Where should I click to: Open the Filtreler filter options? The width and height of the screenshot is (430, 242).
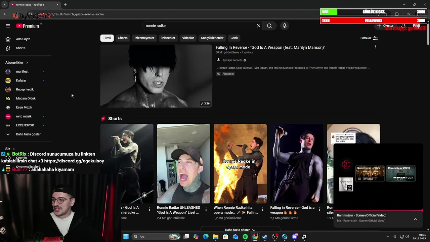click(369, 38)
